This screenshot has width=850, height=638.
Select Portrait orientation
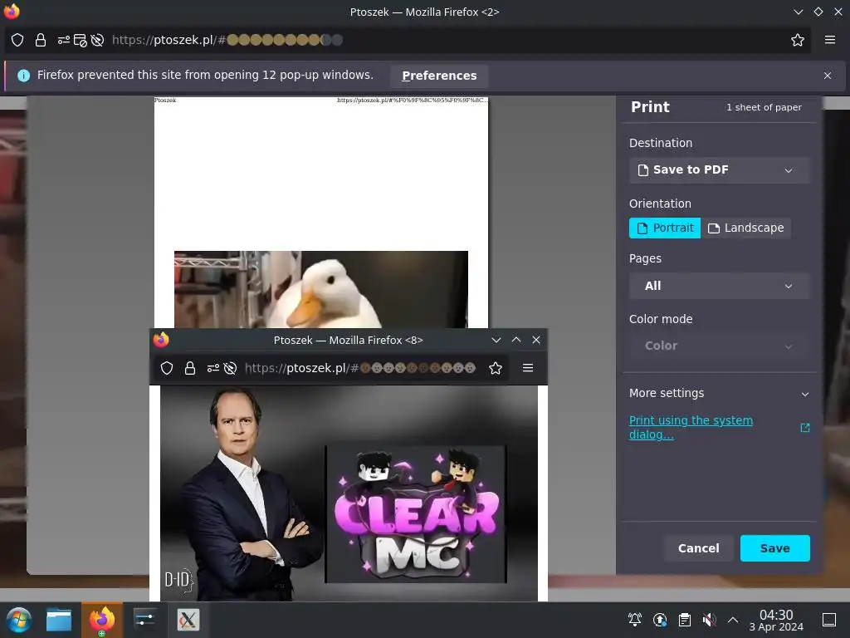click(x=665, y=228)
